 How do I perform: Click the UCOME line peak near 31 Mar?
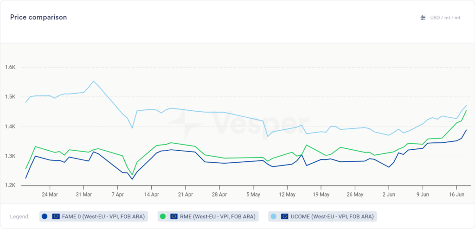tap(93, 81)
